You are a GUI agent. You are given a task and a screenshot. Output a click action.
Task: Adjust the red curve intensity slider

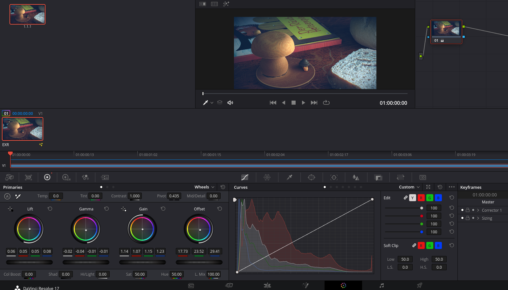(404, 216)
